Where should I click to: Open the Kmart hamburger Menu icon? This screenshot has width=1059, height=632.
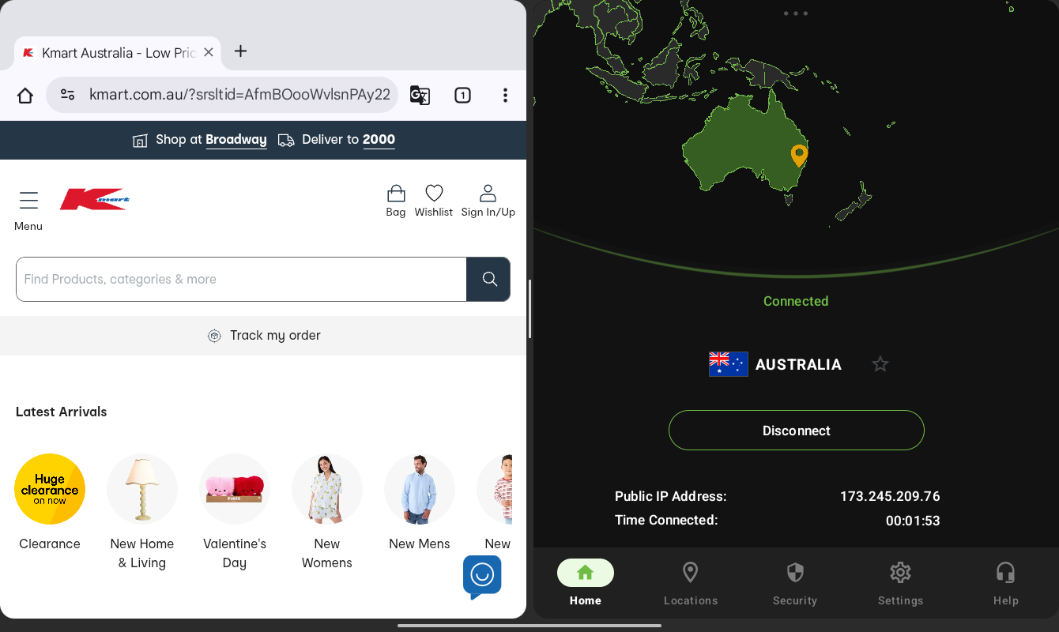(x=28, y=201)
